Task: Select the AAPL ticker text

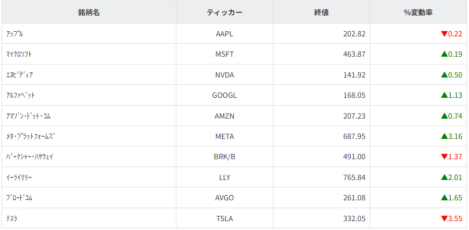Action: point(224,34)
